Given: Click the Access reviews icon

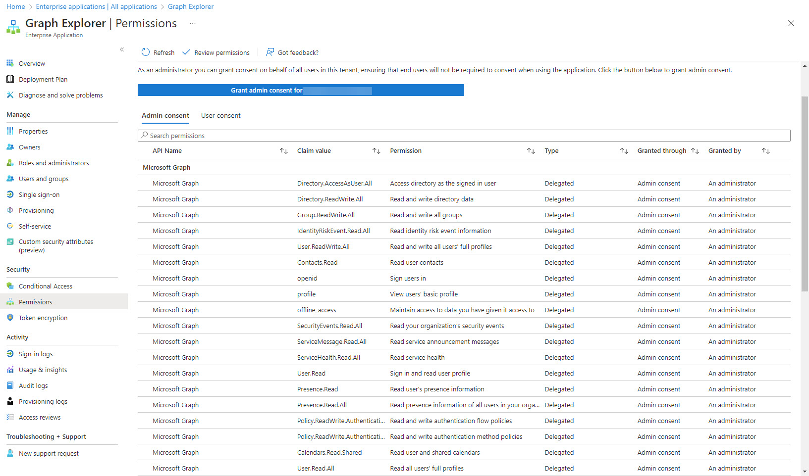Looking at the screenshot, I should click(10, 417).
